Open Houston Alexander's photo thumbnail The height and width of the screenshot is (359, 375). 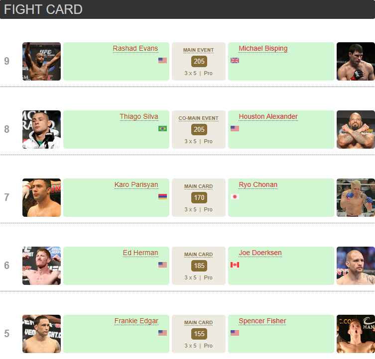point(356,129)
